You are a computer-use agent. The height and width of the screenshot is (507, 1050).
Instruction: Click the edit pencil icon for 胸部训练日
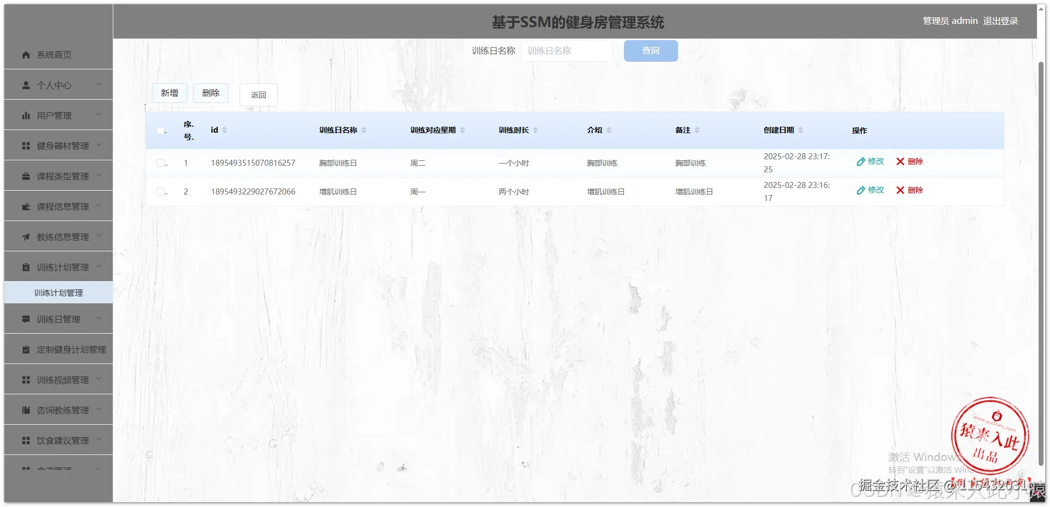tap(861, 161)
